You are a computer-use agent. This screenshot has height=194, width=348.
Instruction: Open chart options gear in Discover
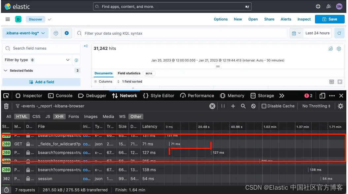(x=339, y=49)
